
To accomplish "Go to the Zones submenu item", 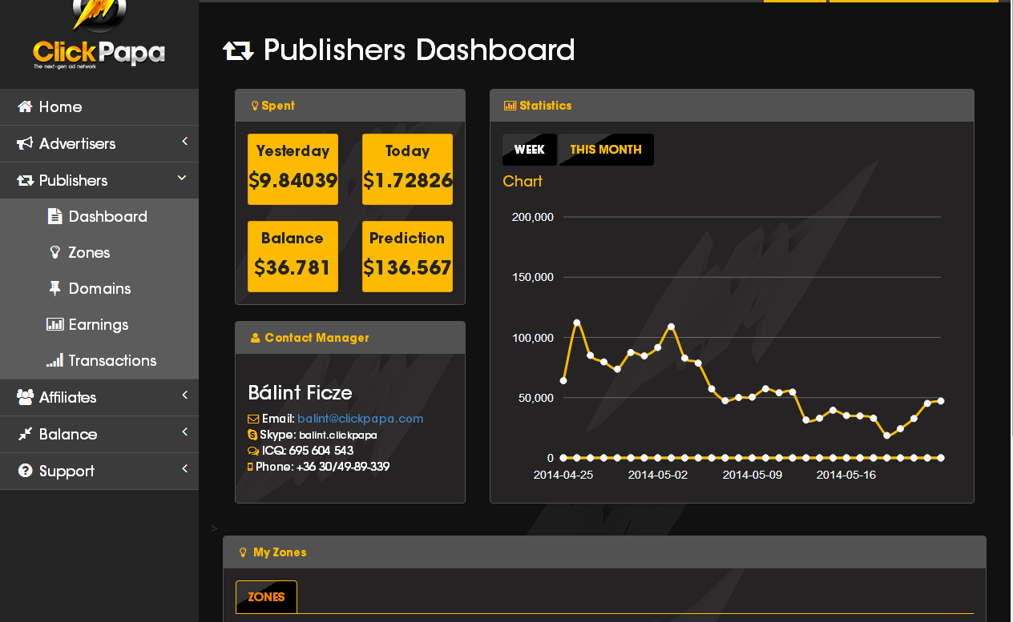I will click(99, 252).
